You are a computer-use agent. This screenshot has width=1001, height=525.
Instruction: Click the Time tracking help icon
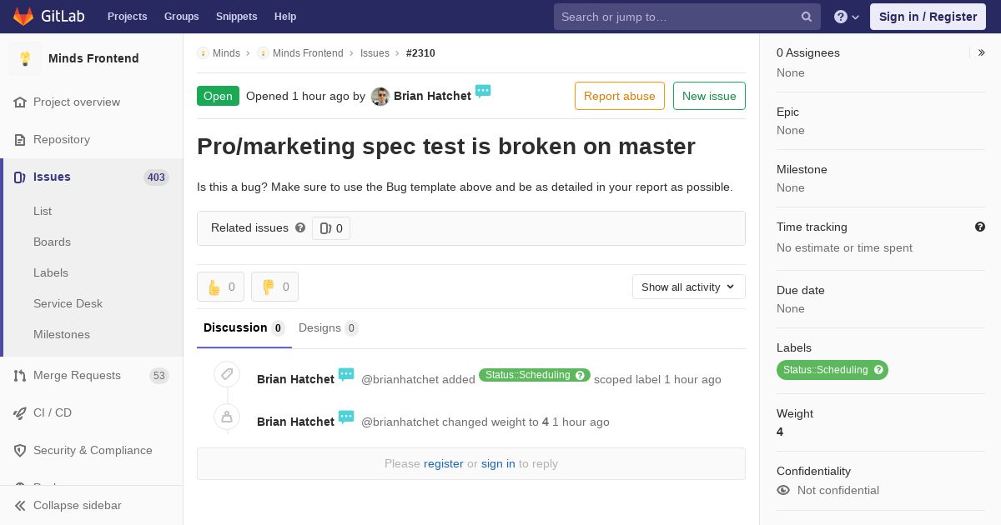(x=980, y=227)
